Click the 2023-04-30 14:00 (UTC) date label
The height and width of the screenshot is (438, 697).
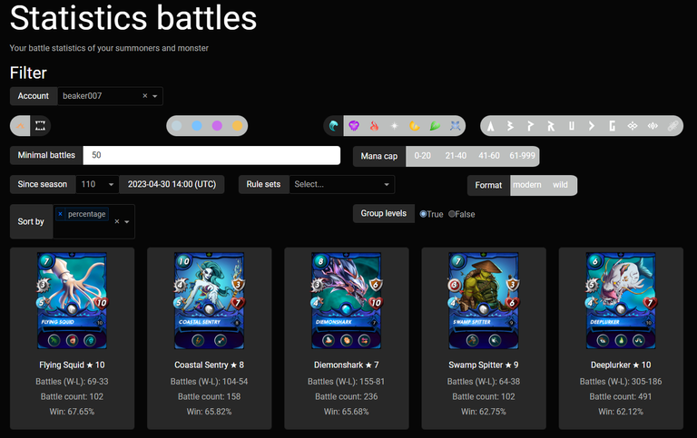click(x=172, y=184)
